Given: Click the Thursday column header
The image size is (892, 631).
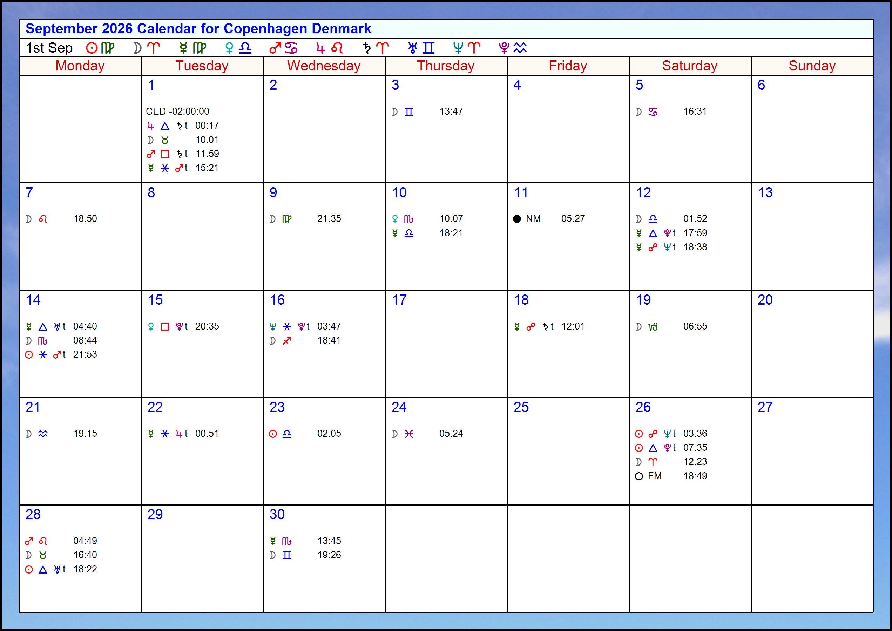Looking at the screenshot, I should pyautogui.click(x=446, y=66).
